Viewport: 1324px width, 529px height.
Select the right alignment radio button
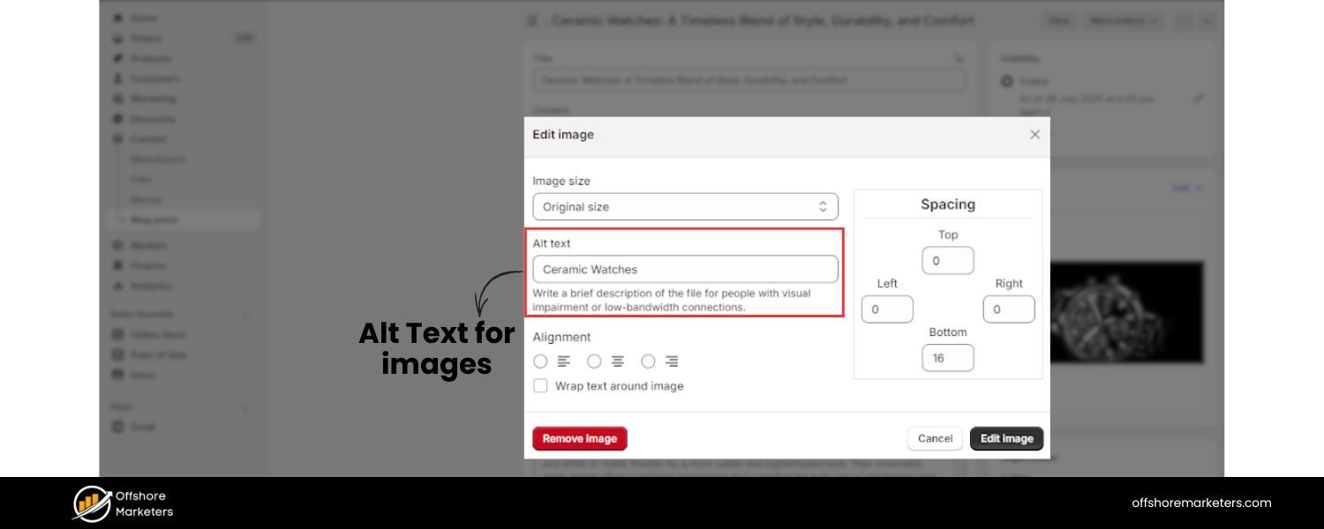tap(648, 361)
